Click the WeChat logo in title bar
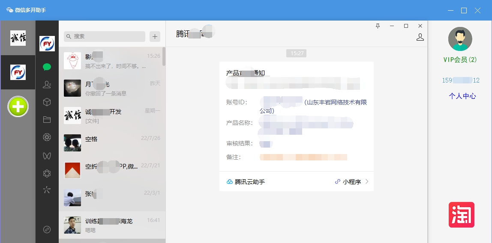The image size is (492, 243). coord(10,10)
